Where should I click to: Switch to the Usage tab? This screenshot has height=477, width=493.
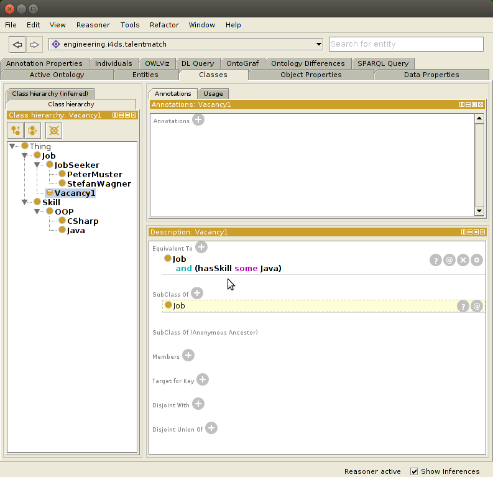[x=213, y=93]
